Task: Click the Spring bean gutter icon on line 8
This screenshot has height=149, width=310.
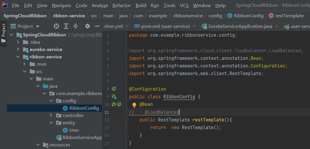Action: pyautogui.click(x=113, y=89)
